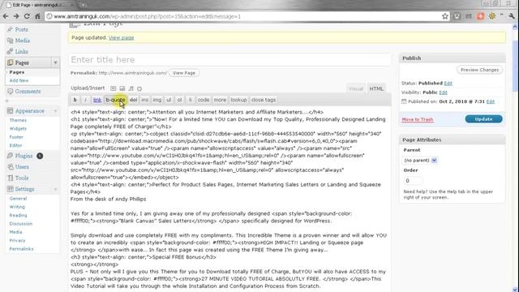Bookmark this page with the star icon
This screenshot has width=519, height=292.
click(x=445, y=16)
